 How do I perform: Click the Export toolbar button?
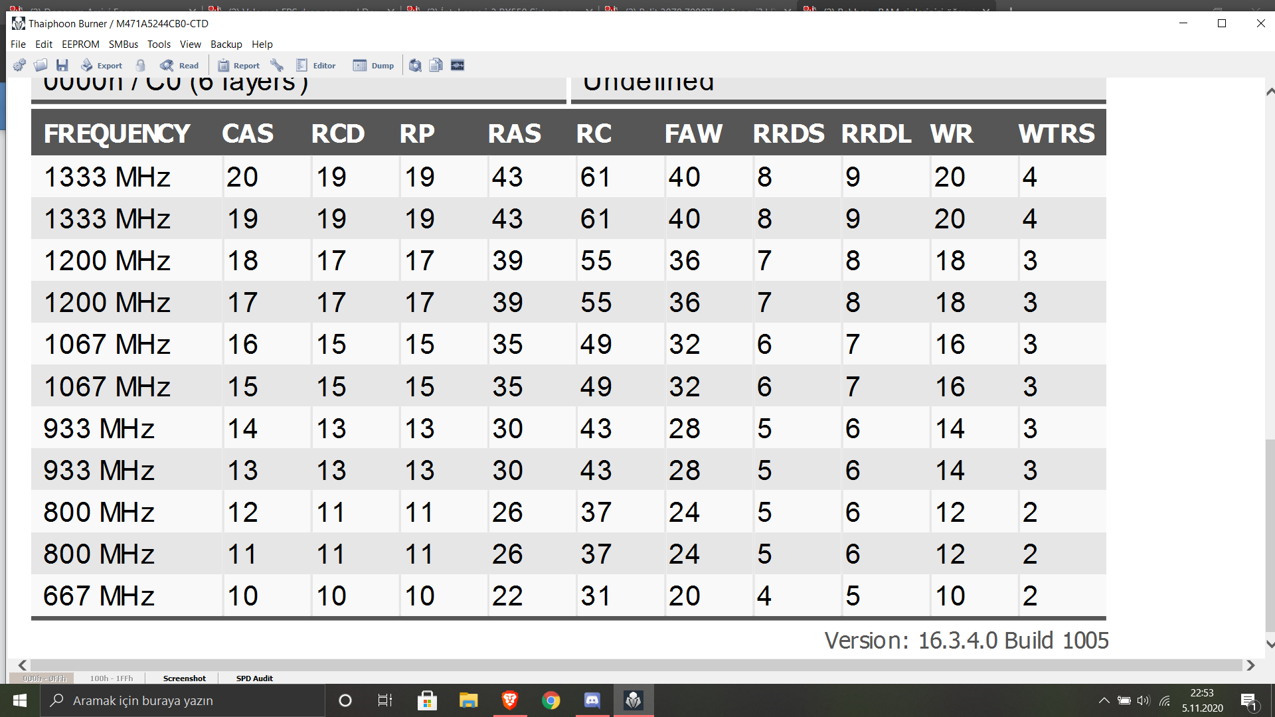click(102, 65)
